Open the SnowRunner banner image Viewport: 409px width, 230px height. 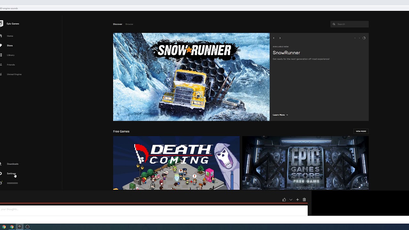pos(191,77)
